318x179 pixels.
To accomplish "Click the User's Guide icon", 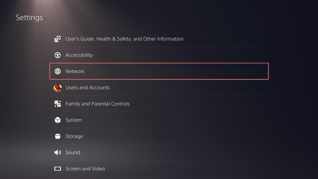I will coord(58,39).
